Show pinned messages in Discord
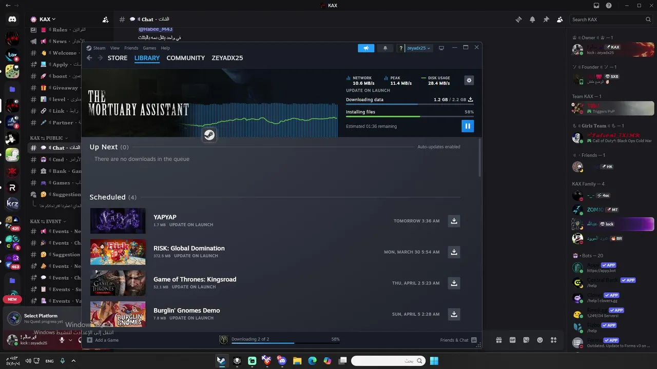 (546, 19)
